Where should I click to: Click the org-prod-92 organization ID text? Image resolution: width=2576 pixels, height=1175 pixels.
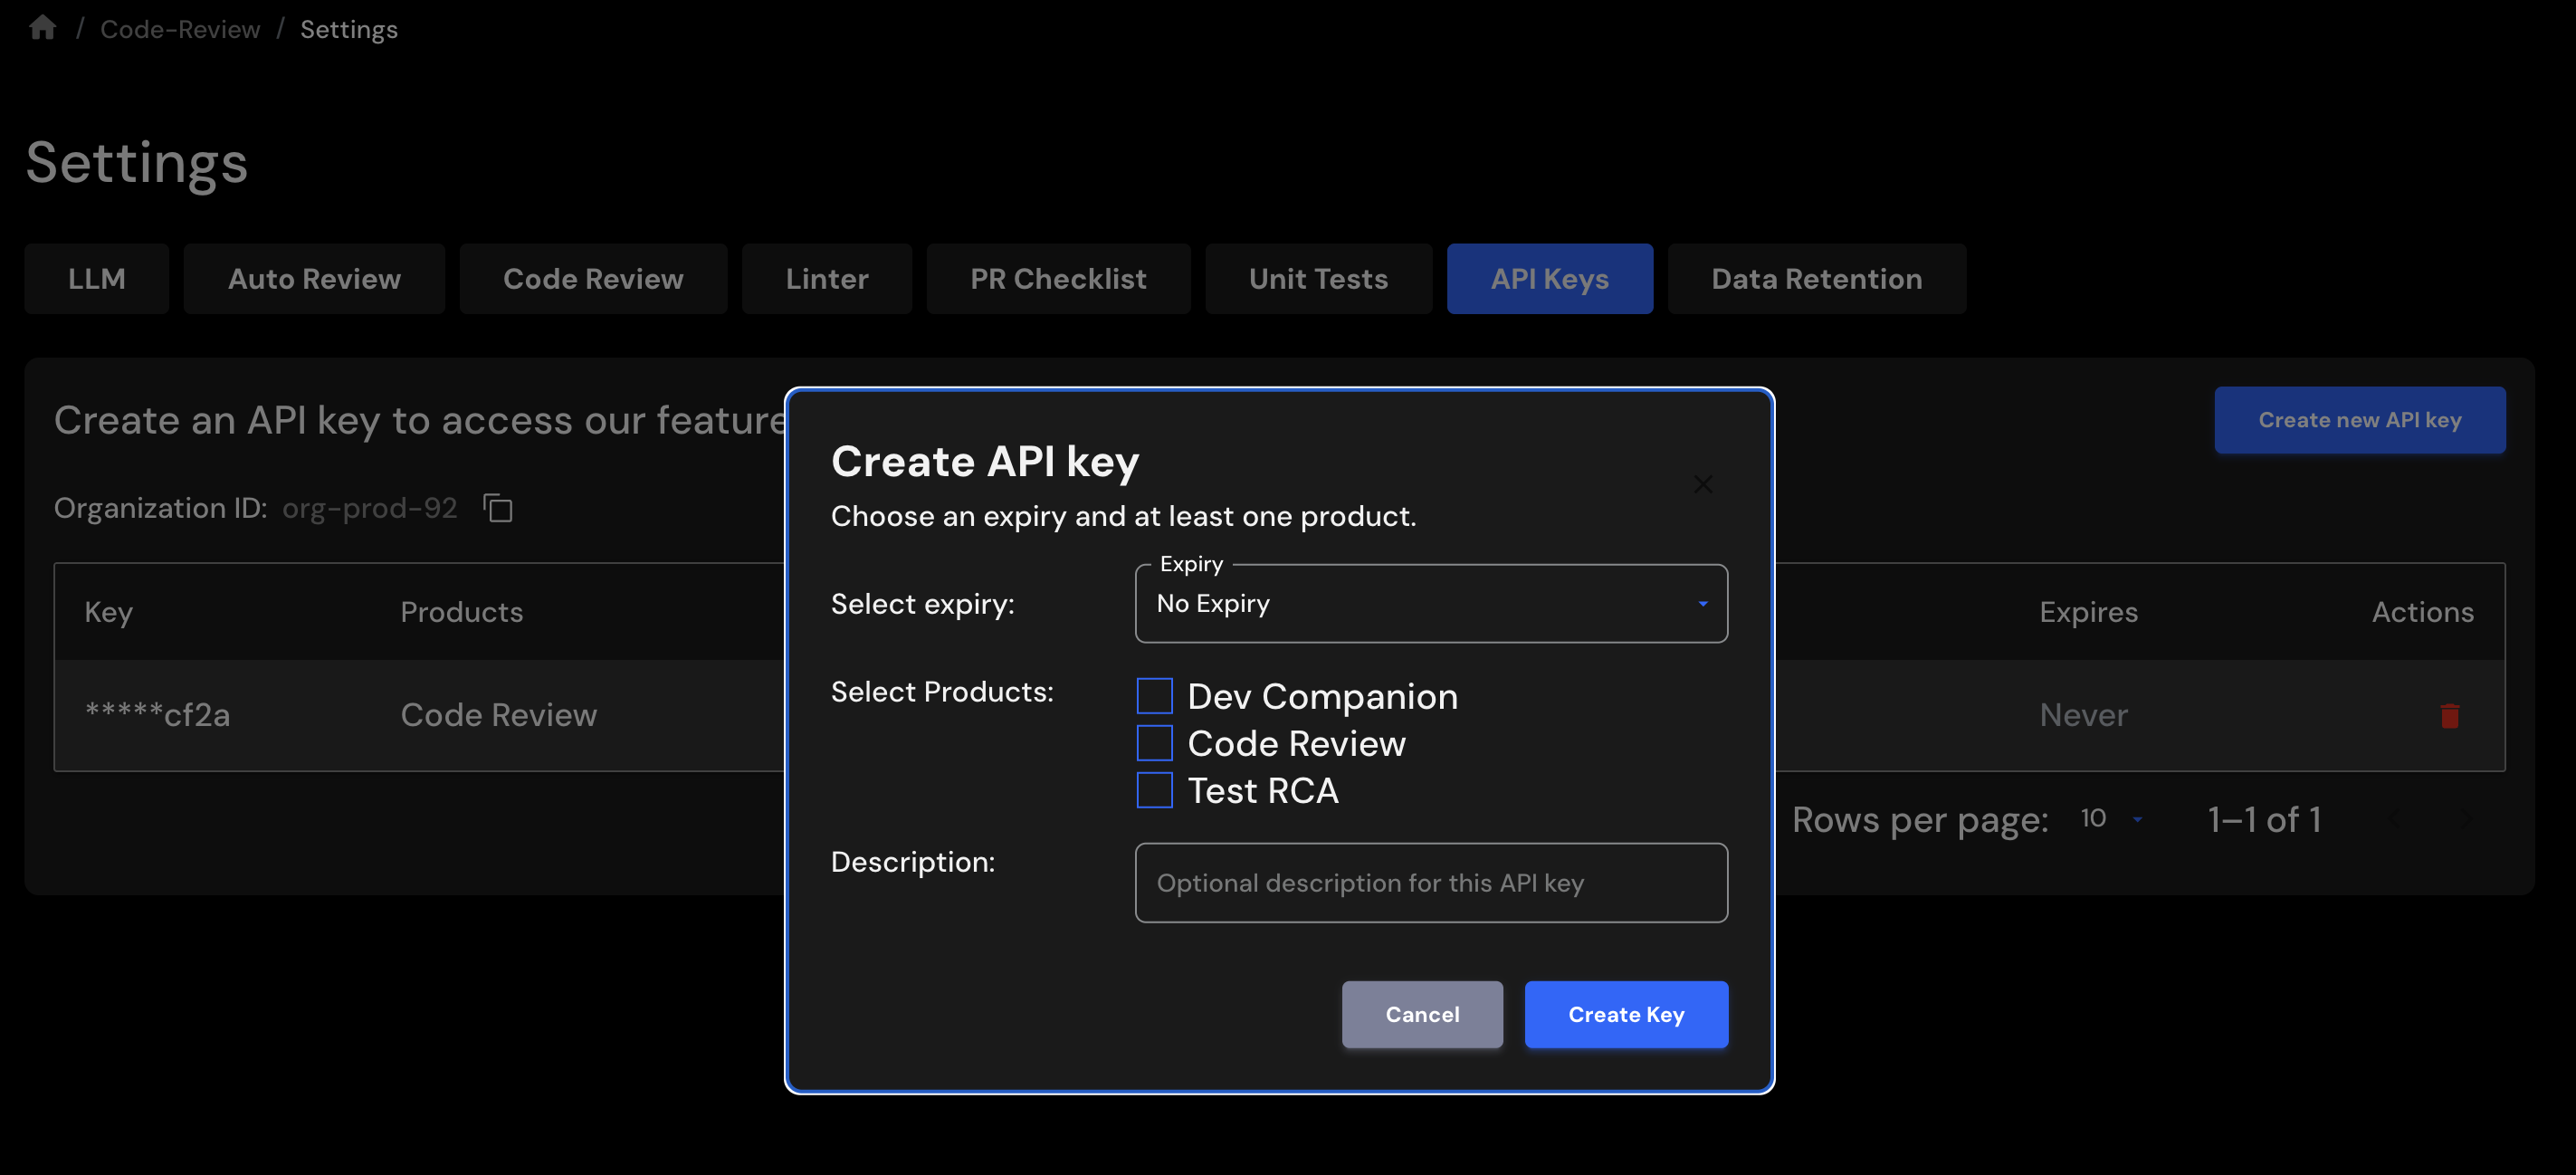pyautogui.click(x=369, y=508)
